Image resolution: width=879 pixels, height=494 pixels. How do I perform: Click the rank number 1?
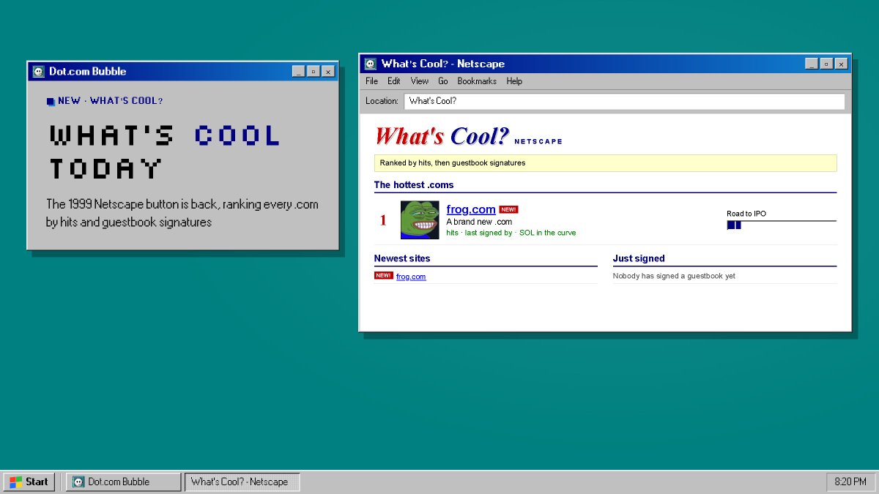[383, 220]
